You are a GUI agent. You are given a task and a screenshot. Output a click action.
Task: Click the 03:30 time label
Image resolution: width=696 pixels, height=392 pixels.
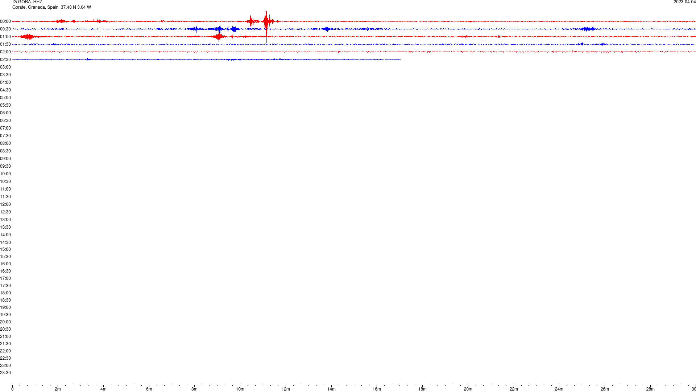click(5, 75)
